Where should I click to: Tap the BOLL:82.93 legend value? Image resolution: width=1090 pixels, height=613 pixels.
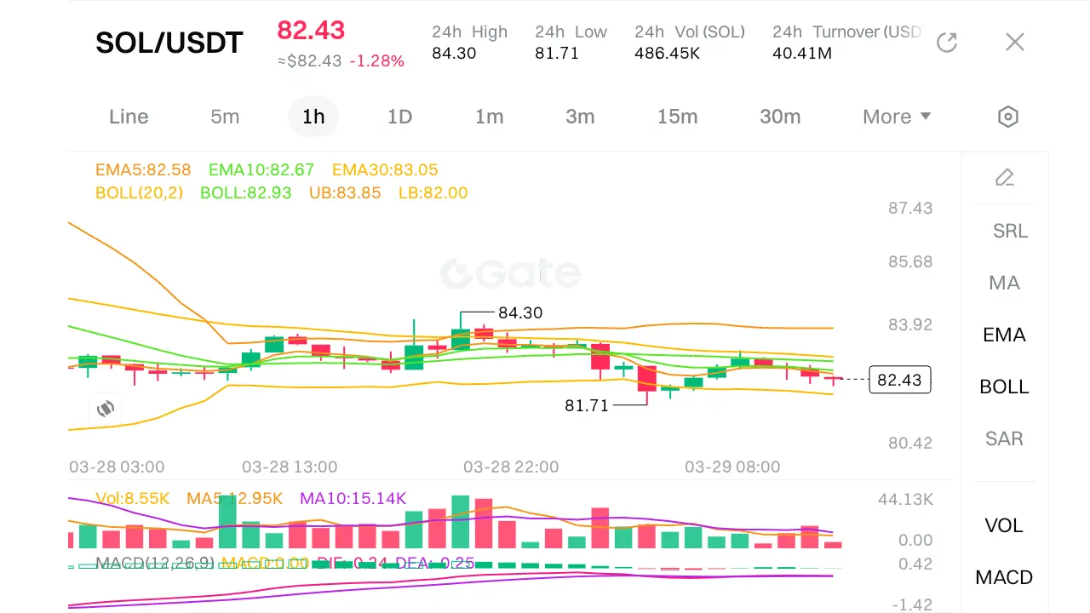click(246, 192)
